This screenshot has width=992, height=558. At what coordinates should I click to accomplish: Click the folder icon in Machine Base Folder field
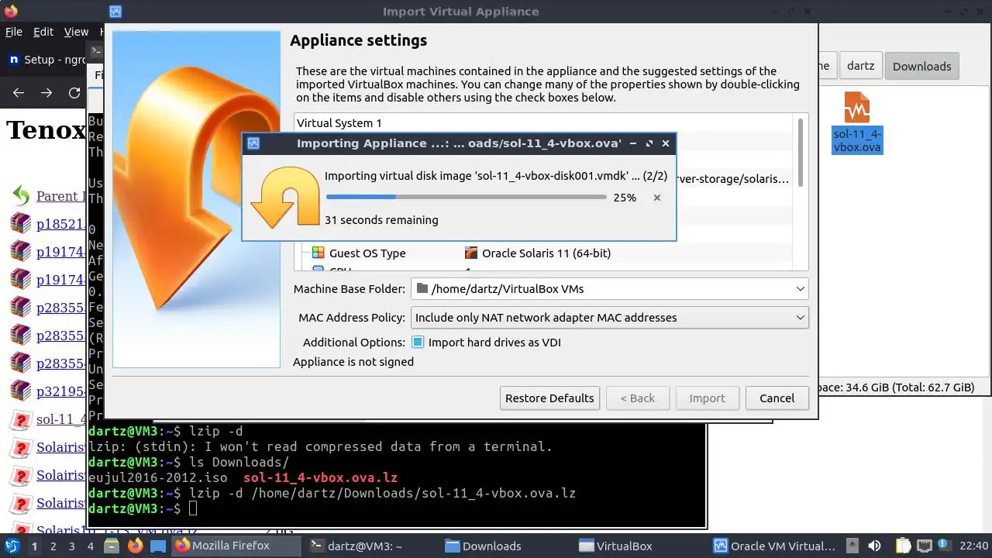(x=422, y=288)
